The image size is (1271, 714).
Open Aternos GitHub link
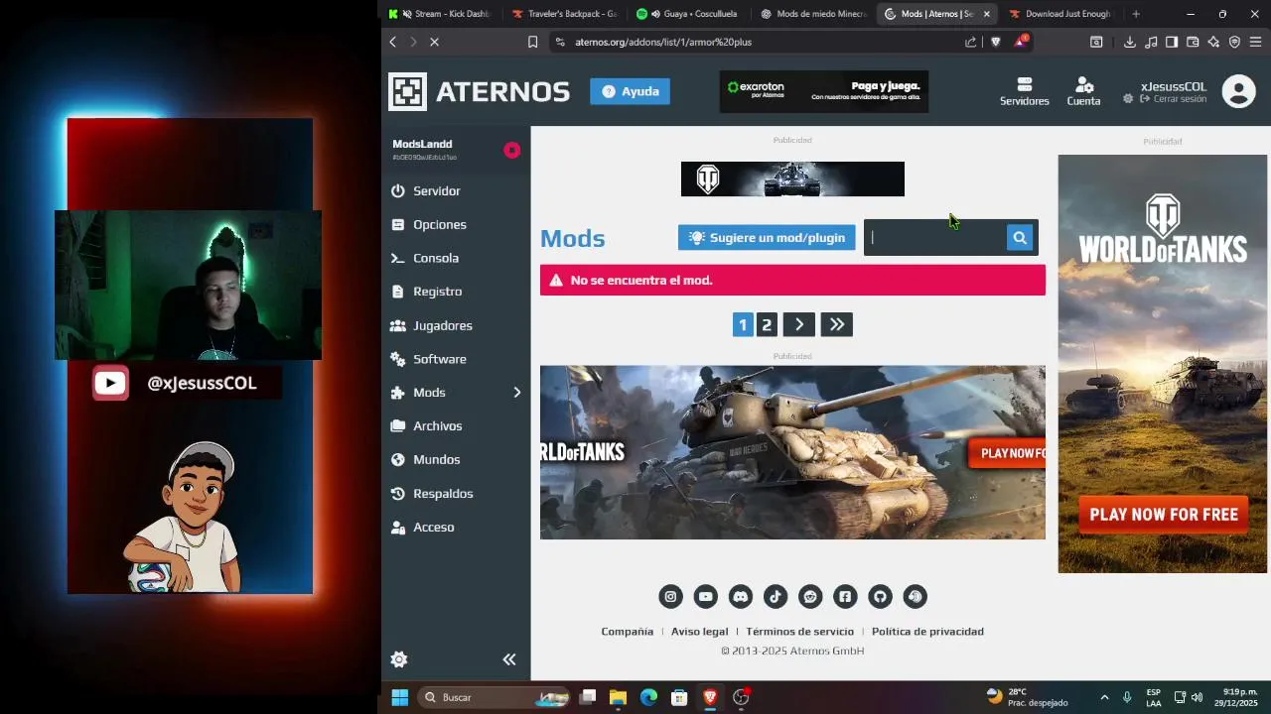[x=880, y=596]
